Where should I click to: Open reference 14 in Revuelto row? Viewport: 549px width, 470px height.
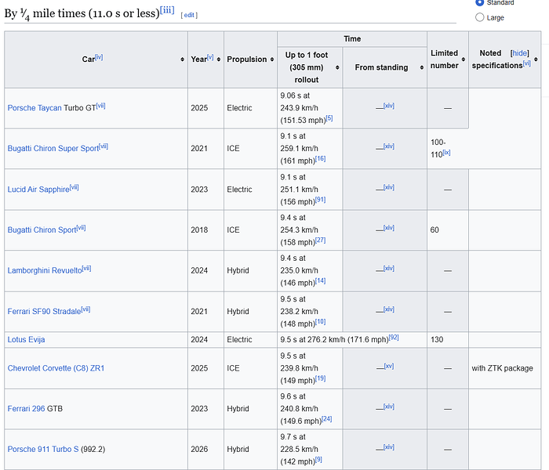tap(320, 280)
